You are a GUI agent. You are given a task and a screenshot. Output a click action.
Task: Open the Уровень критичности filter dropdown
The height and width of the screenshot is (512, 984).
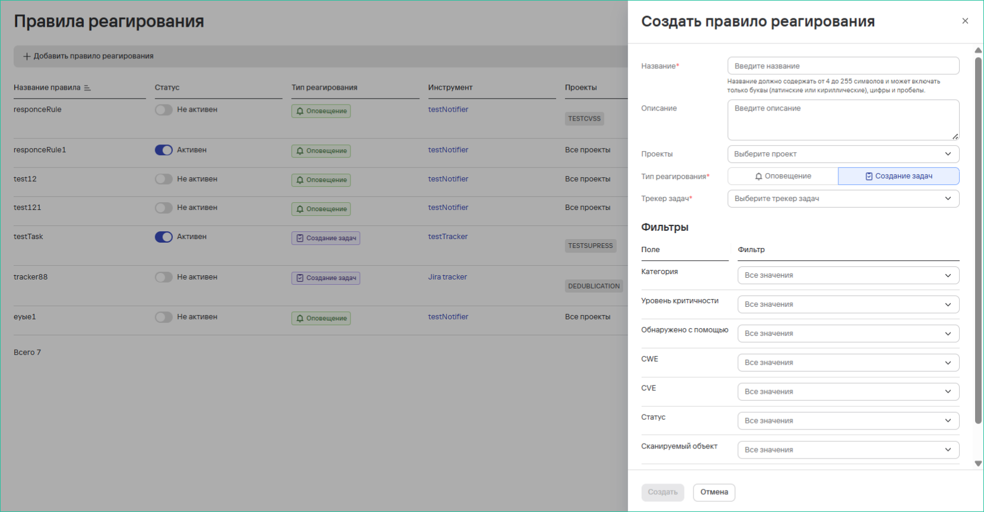coord(848,304)
